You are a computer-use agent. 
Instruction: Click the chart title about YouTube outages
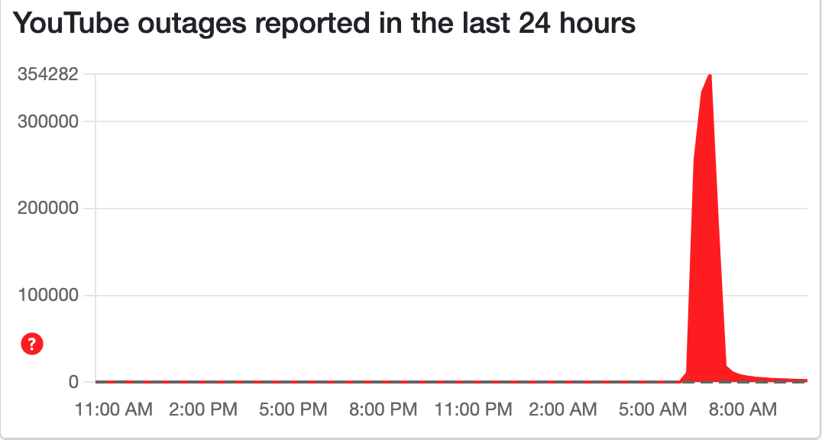pyautogui.click(x=325, y=24)
